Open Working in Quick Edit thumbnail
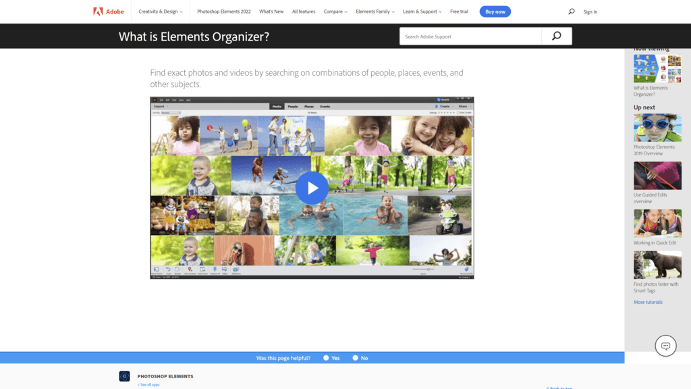 point(657,223)
